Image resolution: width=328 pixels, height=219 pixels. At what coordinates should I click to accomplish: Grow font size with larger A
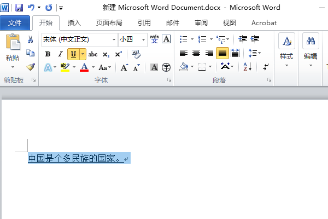pos(124,67)
